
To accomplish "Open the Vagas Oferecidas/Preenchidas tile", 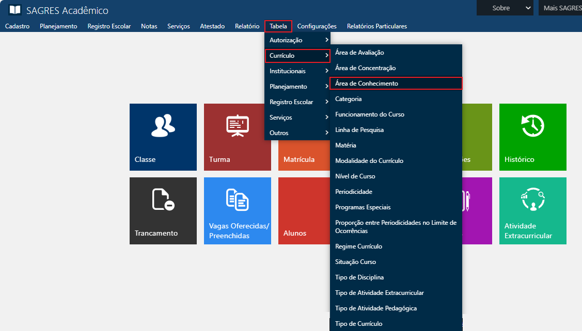I will tap(237, 210).
